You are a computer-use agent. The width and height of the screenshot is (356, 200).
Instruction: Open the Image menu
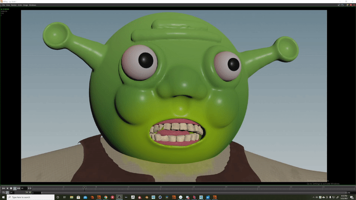[x=25, y=5]
